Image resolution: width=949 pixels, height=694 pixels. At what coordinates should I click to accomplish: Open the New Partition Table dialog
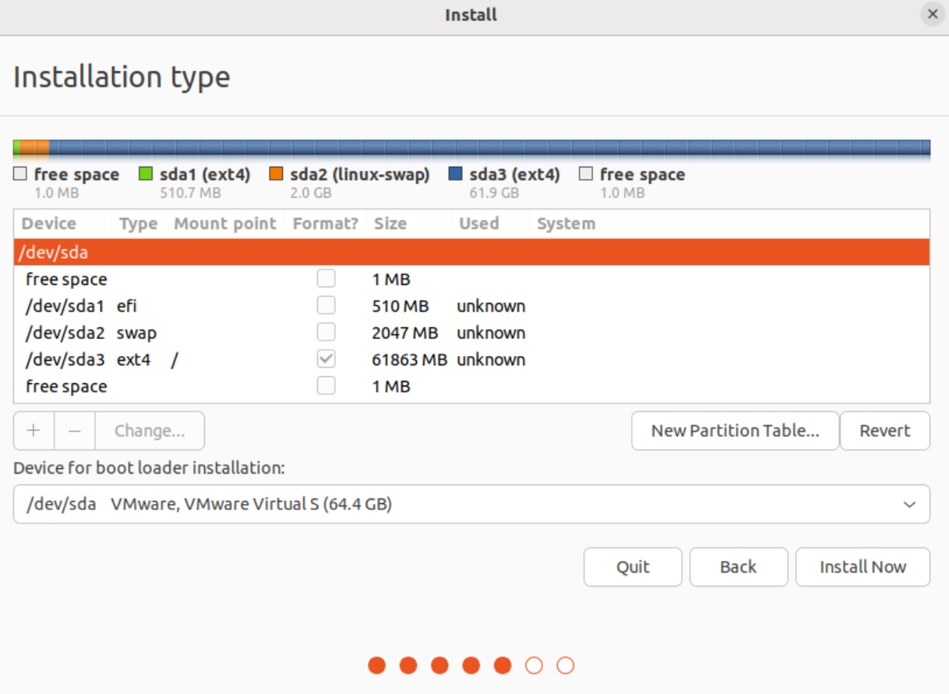(x=735, y=431)
